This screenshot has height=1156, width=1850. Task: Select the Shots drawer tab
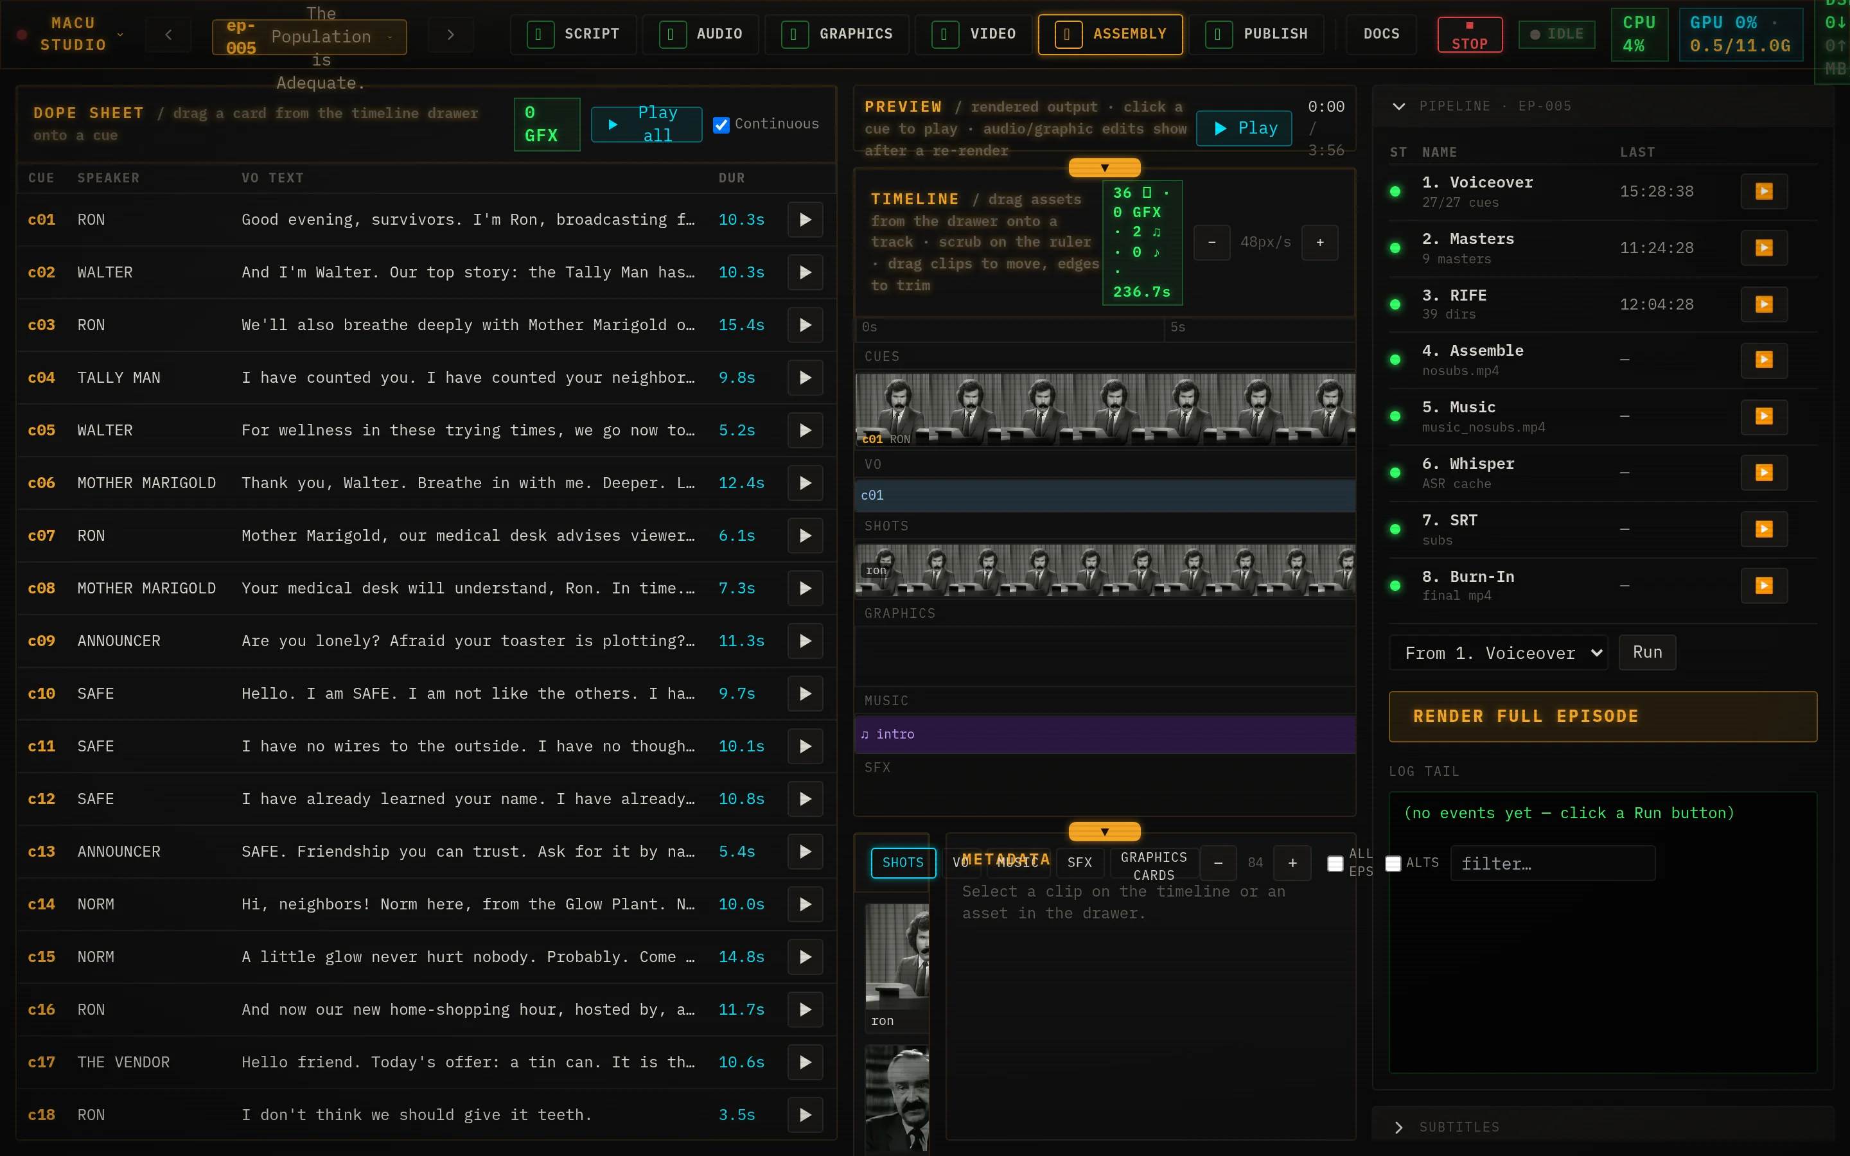[x=903, y=863]
